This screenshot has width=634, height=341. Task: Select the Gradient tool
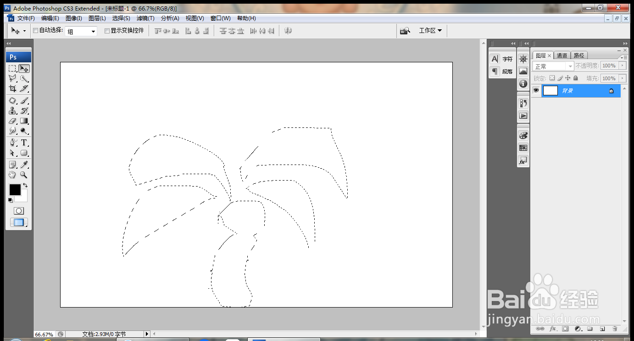click(x=24, y=121)
